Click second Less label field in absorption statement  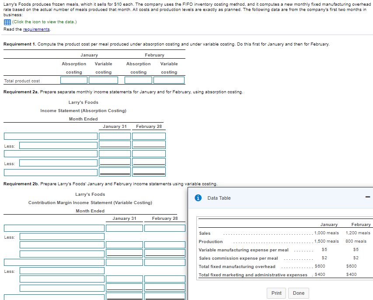pyautogui.click(x=58, y=163)
